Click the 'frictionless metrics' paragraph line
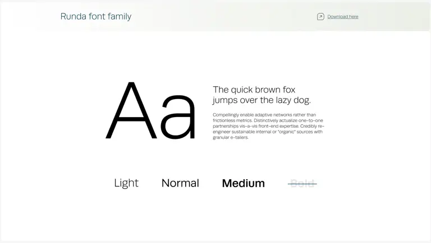Image resolution: width=431 pixels, height=243 pixels. 268,120
